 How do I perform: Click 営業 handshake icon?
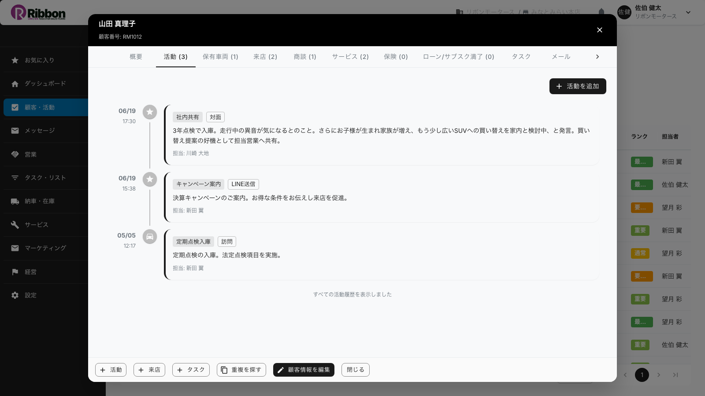pos(15,154)
